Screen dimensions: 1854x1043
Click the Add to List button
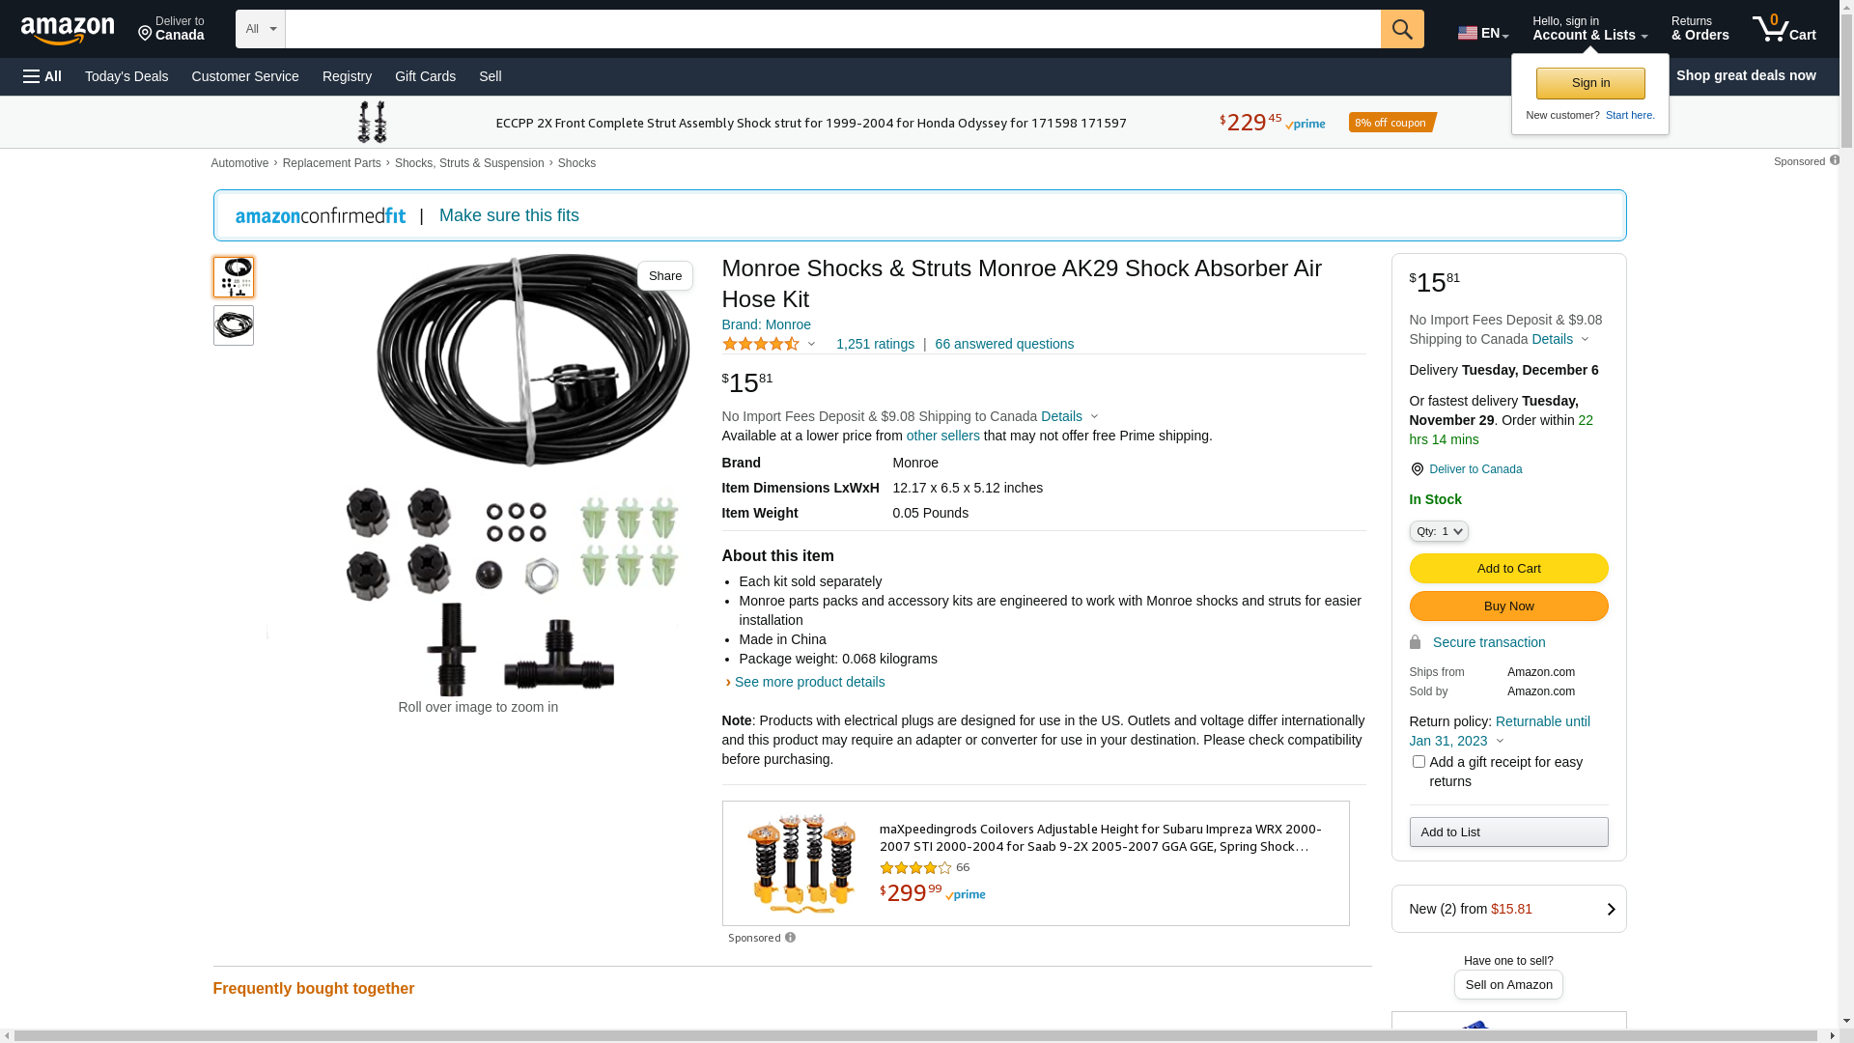coord(1508,832)
